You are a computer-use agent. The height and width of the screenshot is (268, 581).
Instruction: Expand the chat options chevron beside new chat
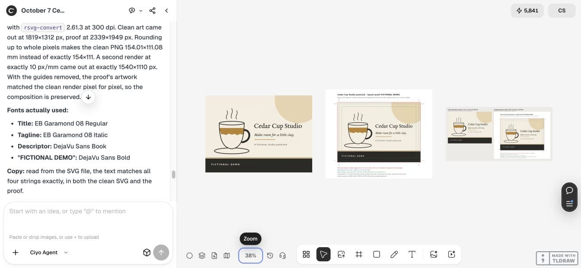click(x=141, y=11)
